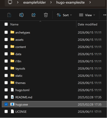Viewport: 107px width, 118px height.
Task: Click the README.md file icon
Action: (x=12, y=97)
